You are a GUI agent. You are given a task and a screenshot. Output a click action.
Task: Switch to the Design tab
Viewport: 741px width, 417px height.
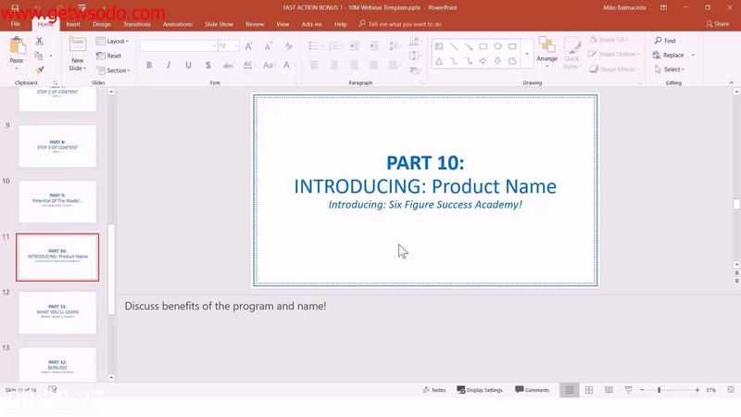click(102, 24)
